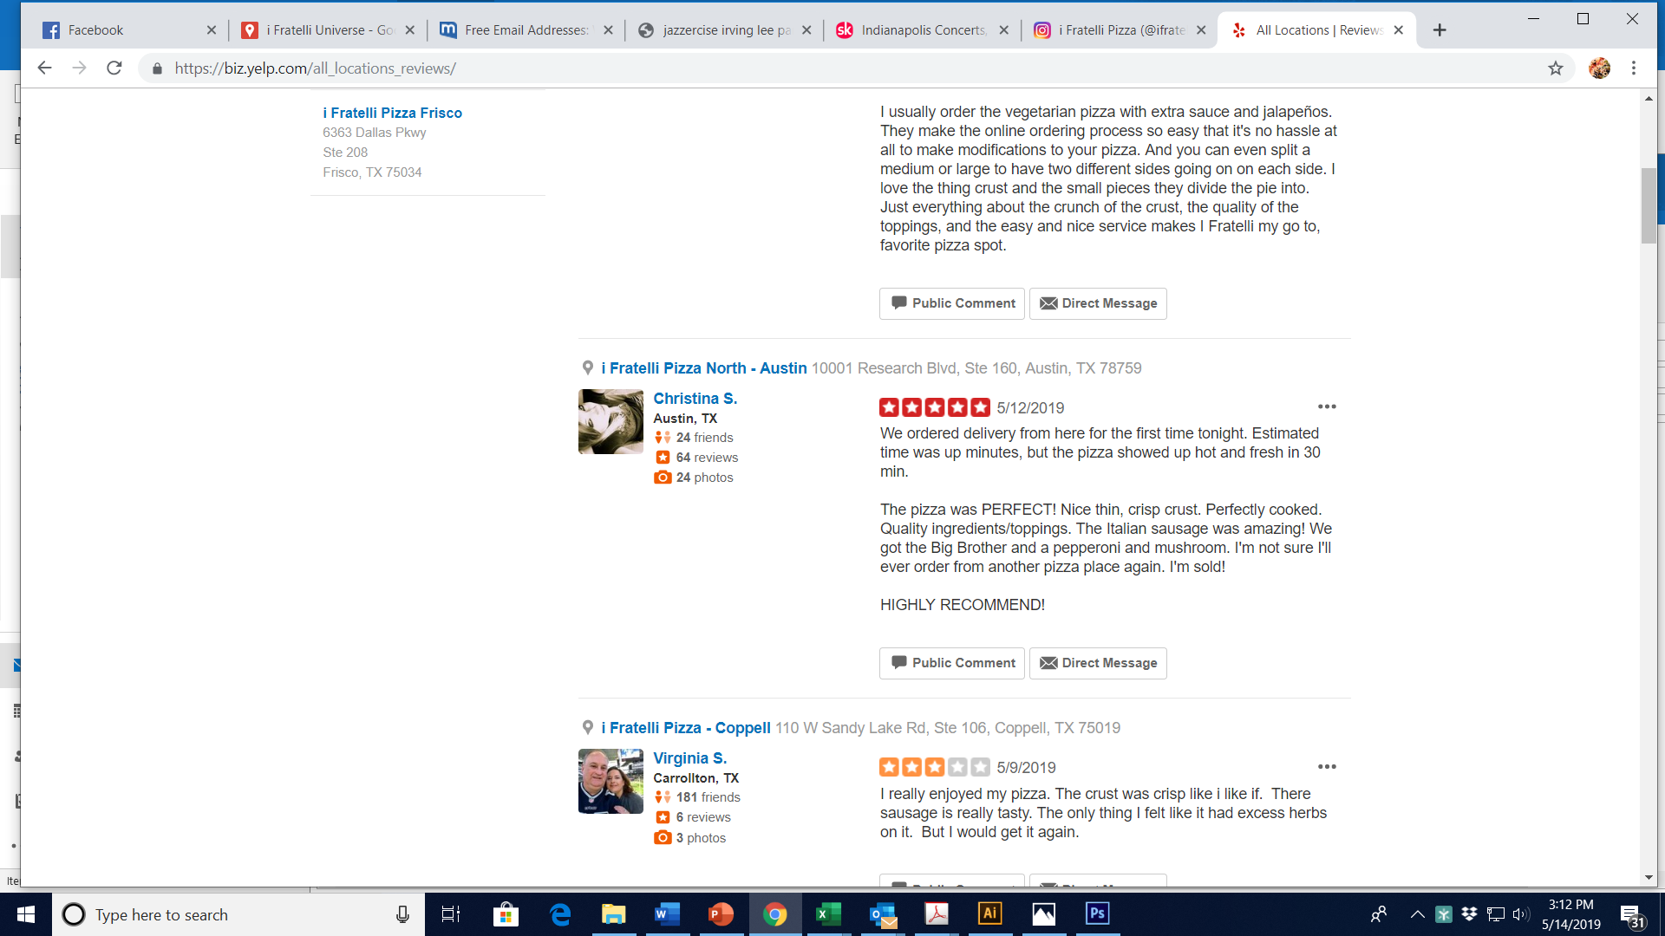Screen dimensions: 1665x936
Task: Post a Public Comment on Christina's review
Action: click(x=952, y=663)
